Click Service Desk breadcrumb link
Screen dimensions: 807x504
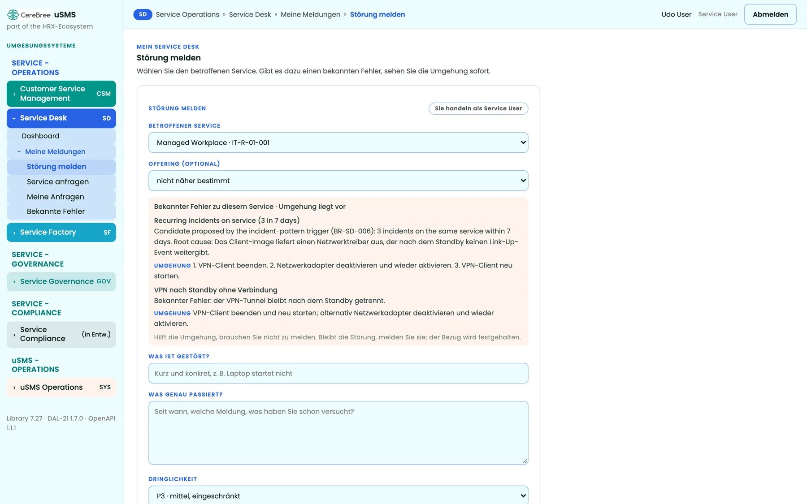(250, 14)
